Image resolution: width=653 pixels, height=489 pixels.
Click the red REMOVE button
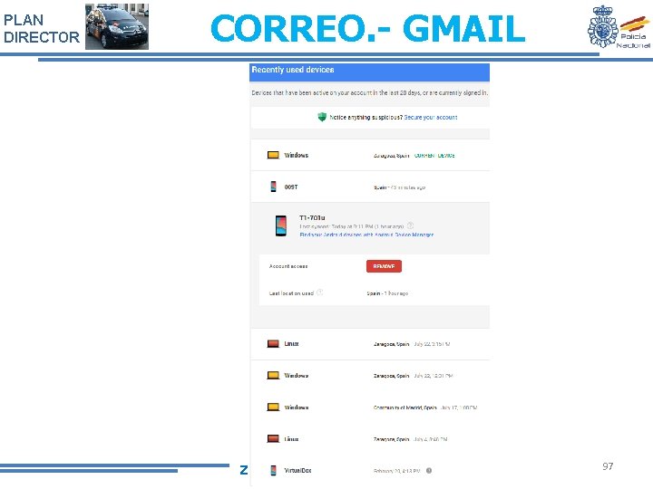[x=384, y=266]
